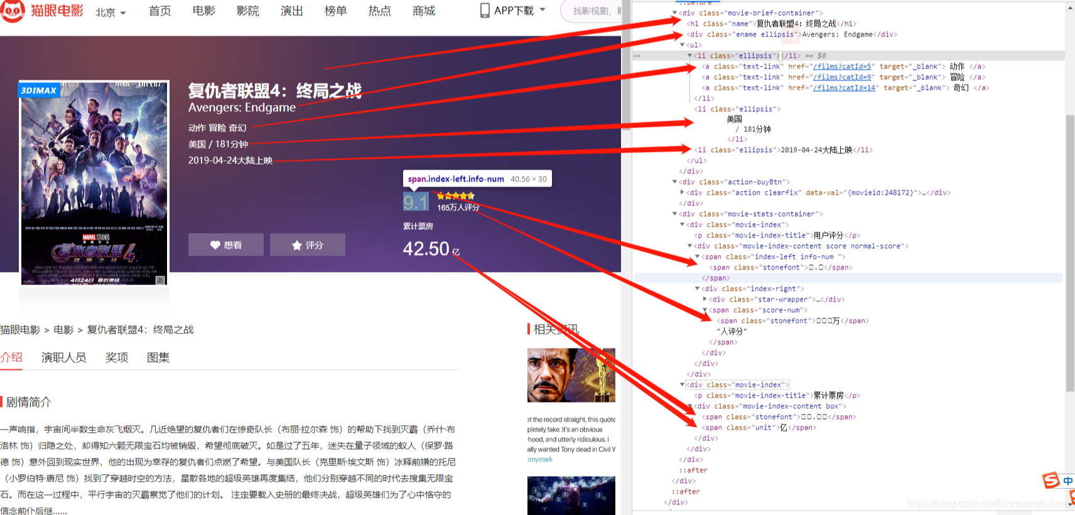Select the p node with 用户评分
This screenshot has width=1075, height=515.
[777, 236]
